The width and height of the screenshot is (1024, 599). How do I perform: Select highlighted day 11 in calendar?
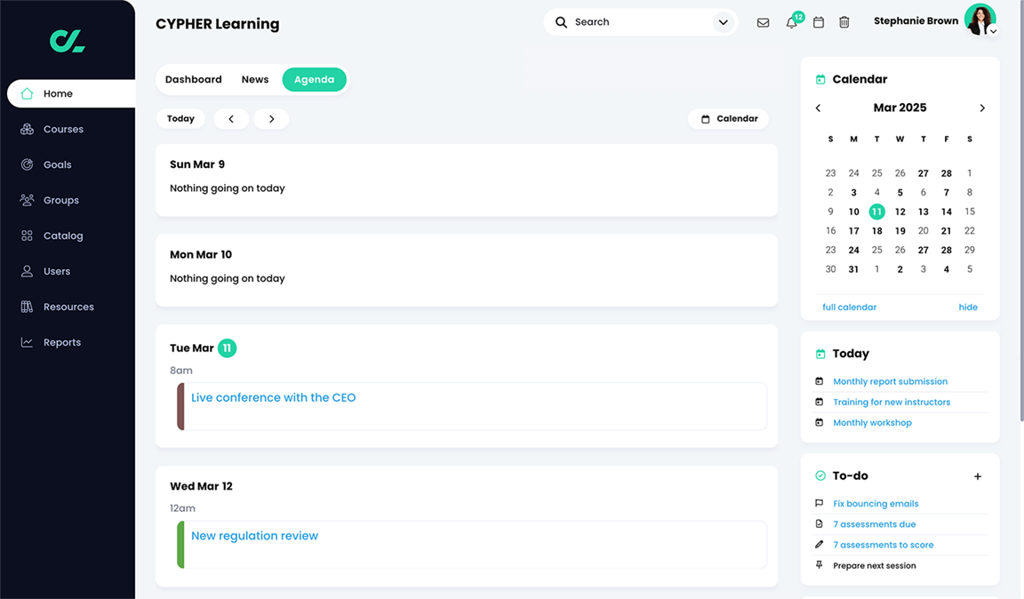pos(877,212)
